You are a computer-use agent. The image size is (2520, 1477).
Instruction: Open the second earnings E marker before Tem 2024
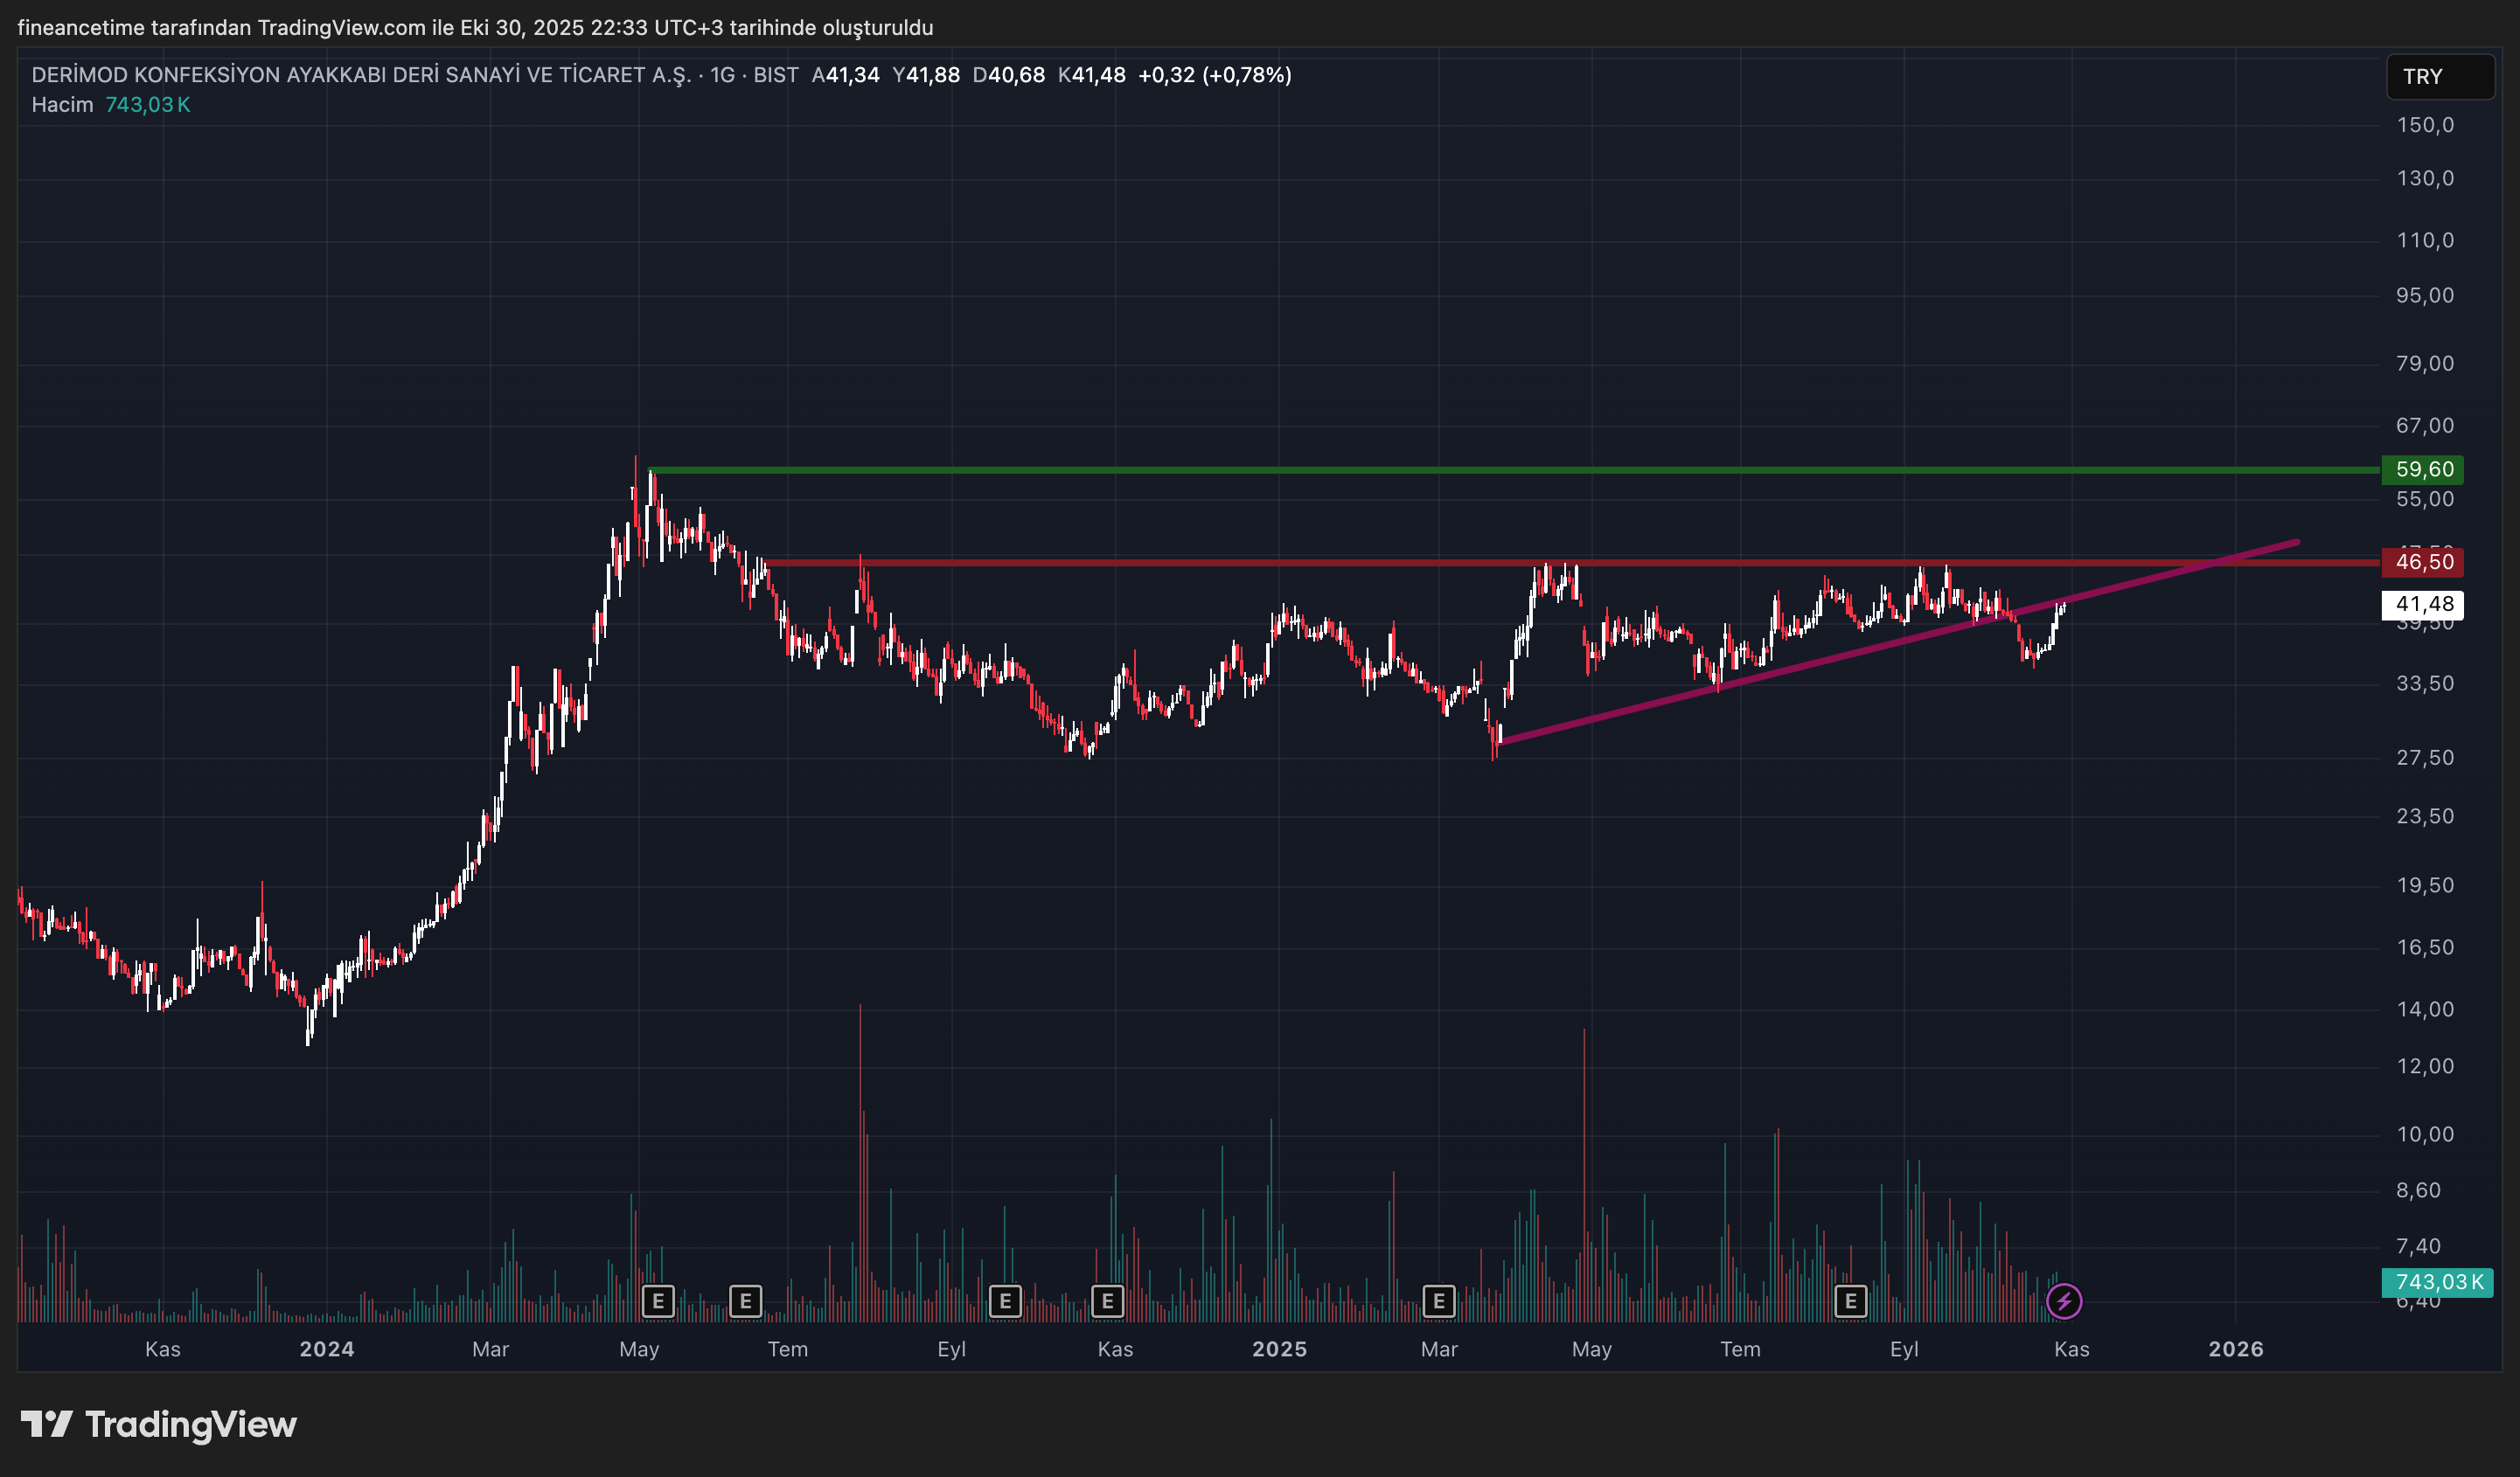point(745,1301)
